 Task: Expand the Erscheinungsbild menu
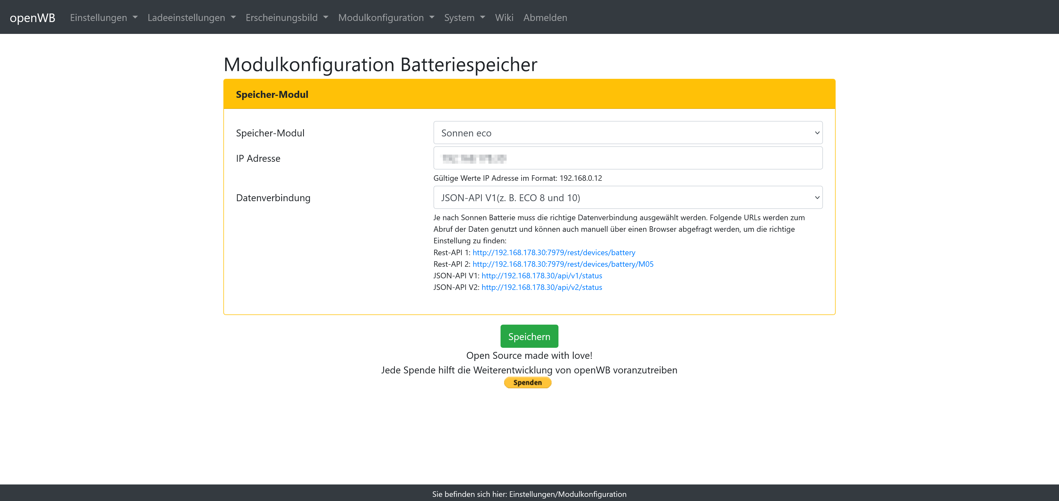pyautogui.click(x=287, y=18)
